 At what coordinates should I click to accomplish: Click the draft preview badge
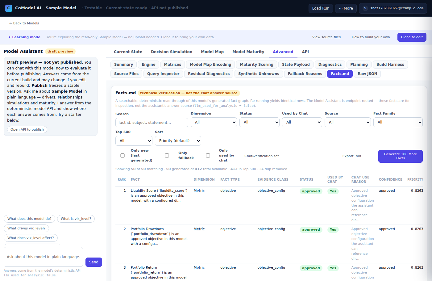[x=60, y=52]
